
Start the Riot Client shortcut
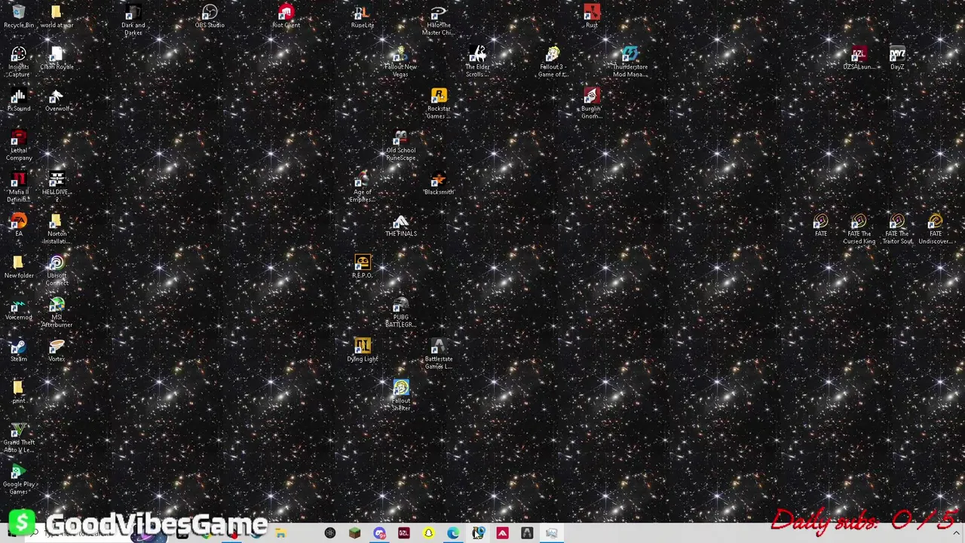pyautogui.click(x=286, y=16)
